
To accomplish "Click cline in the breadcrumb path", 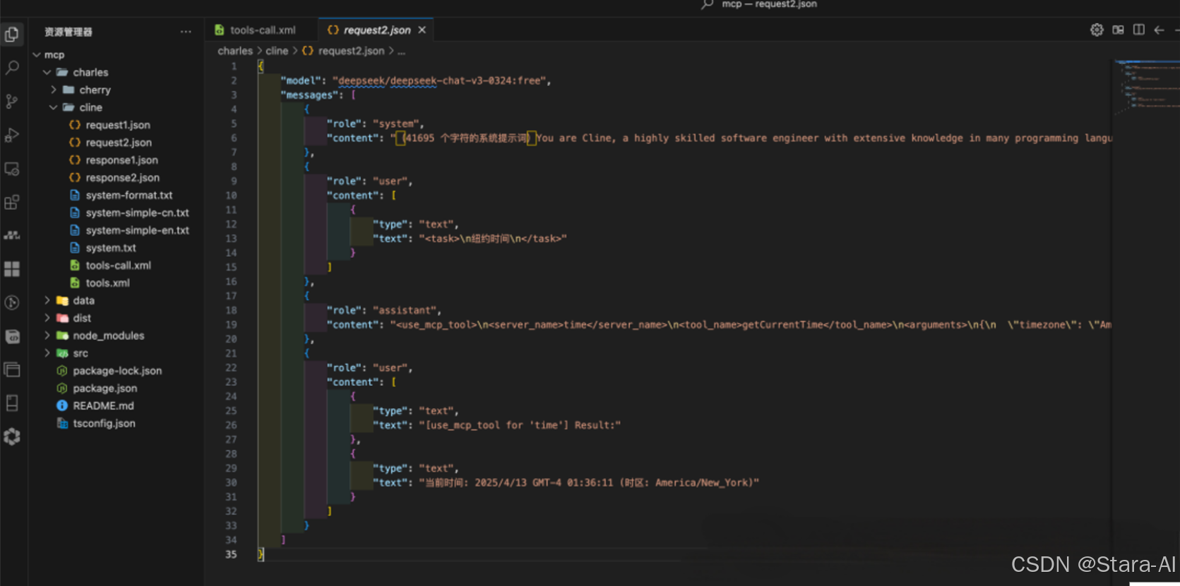I will (277, 51).
